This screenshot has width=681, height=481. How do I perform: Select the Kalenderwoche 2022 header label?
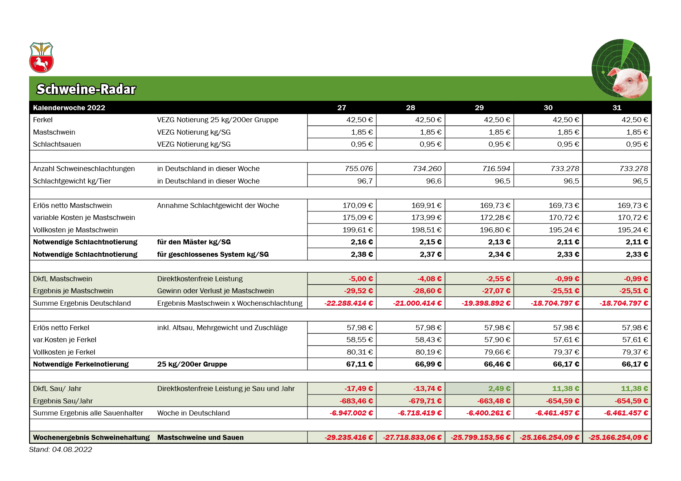coord(69,108)
